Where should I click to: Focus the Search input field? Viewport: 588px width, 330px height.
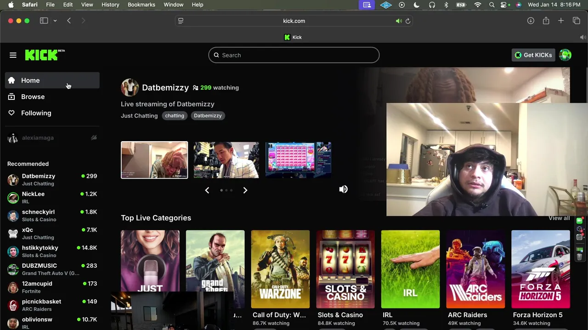(x=294, y=55)
